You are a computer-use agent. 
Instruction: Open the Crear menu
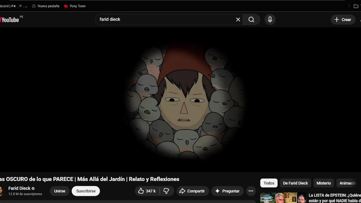(x=343, y=19)
